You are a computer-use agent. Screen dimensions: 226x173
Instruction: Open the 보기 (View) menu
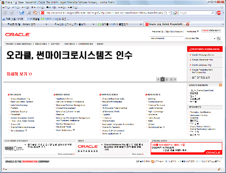tap(25, 7)
